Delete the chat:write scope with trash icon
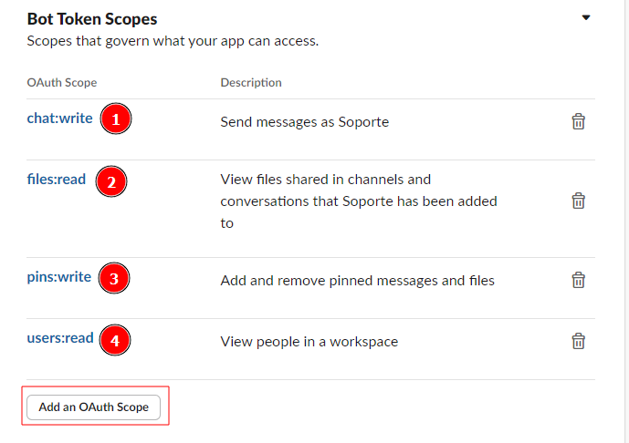Viewport: 629px width, 443px height. click(x=578, y=121)
